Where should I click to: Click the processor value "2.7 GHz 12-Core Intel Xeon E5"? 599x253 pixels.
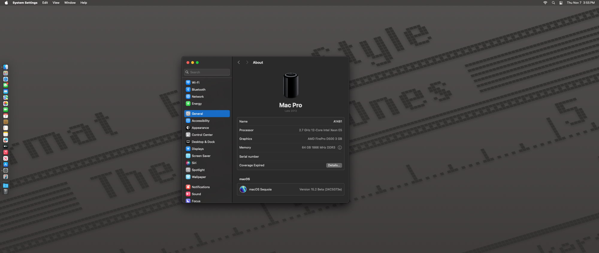[320, 130]
